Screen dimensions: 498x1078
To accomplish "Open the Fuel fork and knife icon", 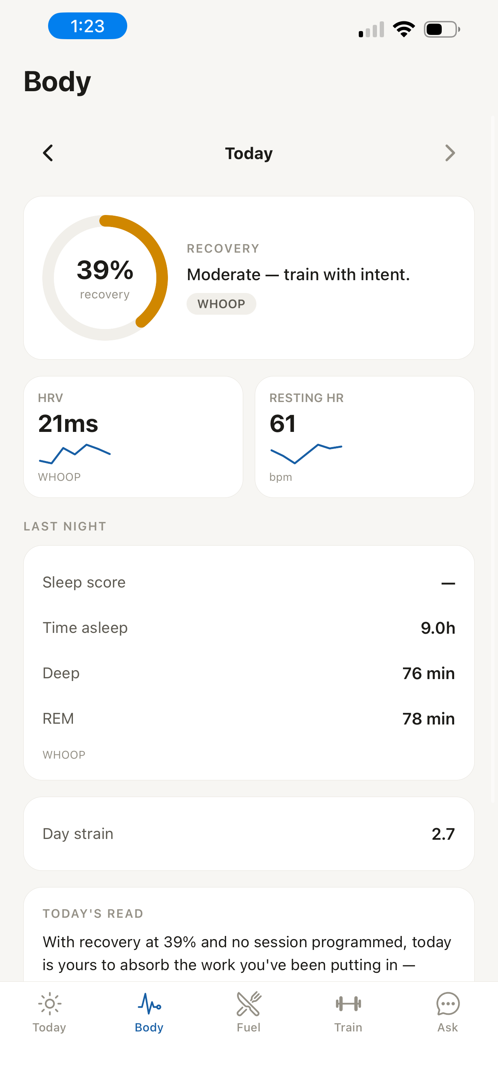I will [249, 1003].
